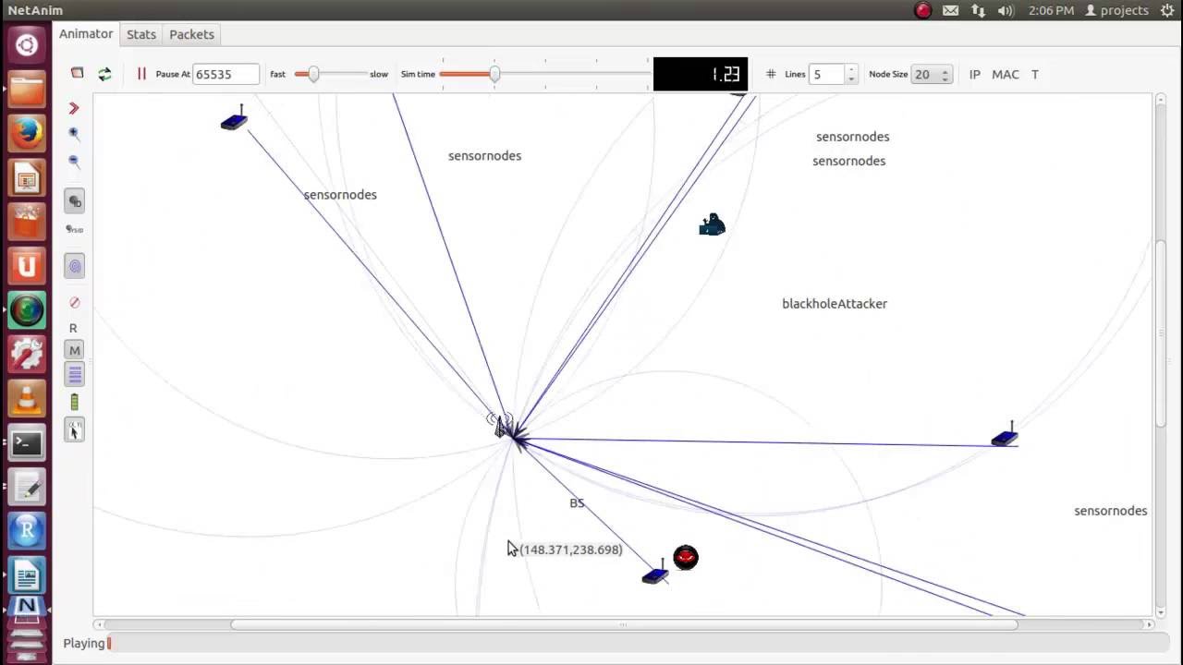Click the zoom out magnifier icon
The width and height of the screenshot is (1183, 665).
pyautogui.click(x=74, y=162)
